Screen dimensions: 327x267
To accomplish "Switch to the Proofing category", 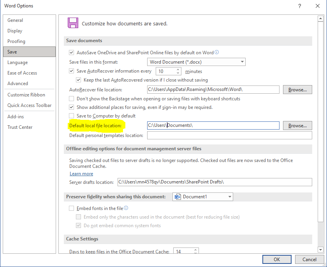I will pyautogui.click(x=16, y=41).
